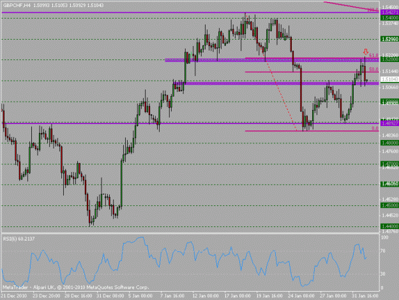Click the 24 Jan 08:00 time label

pos(301,296)
